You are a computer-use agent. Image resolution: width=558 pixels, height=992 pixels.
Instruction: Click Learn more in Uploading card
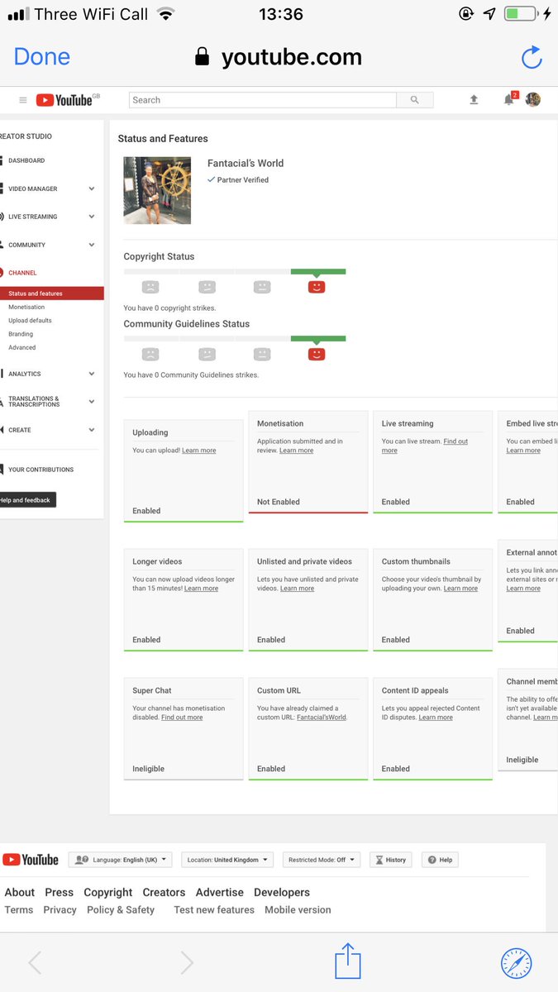click(199, 451)
